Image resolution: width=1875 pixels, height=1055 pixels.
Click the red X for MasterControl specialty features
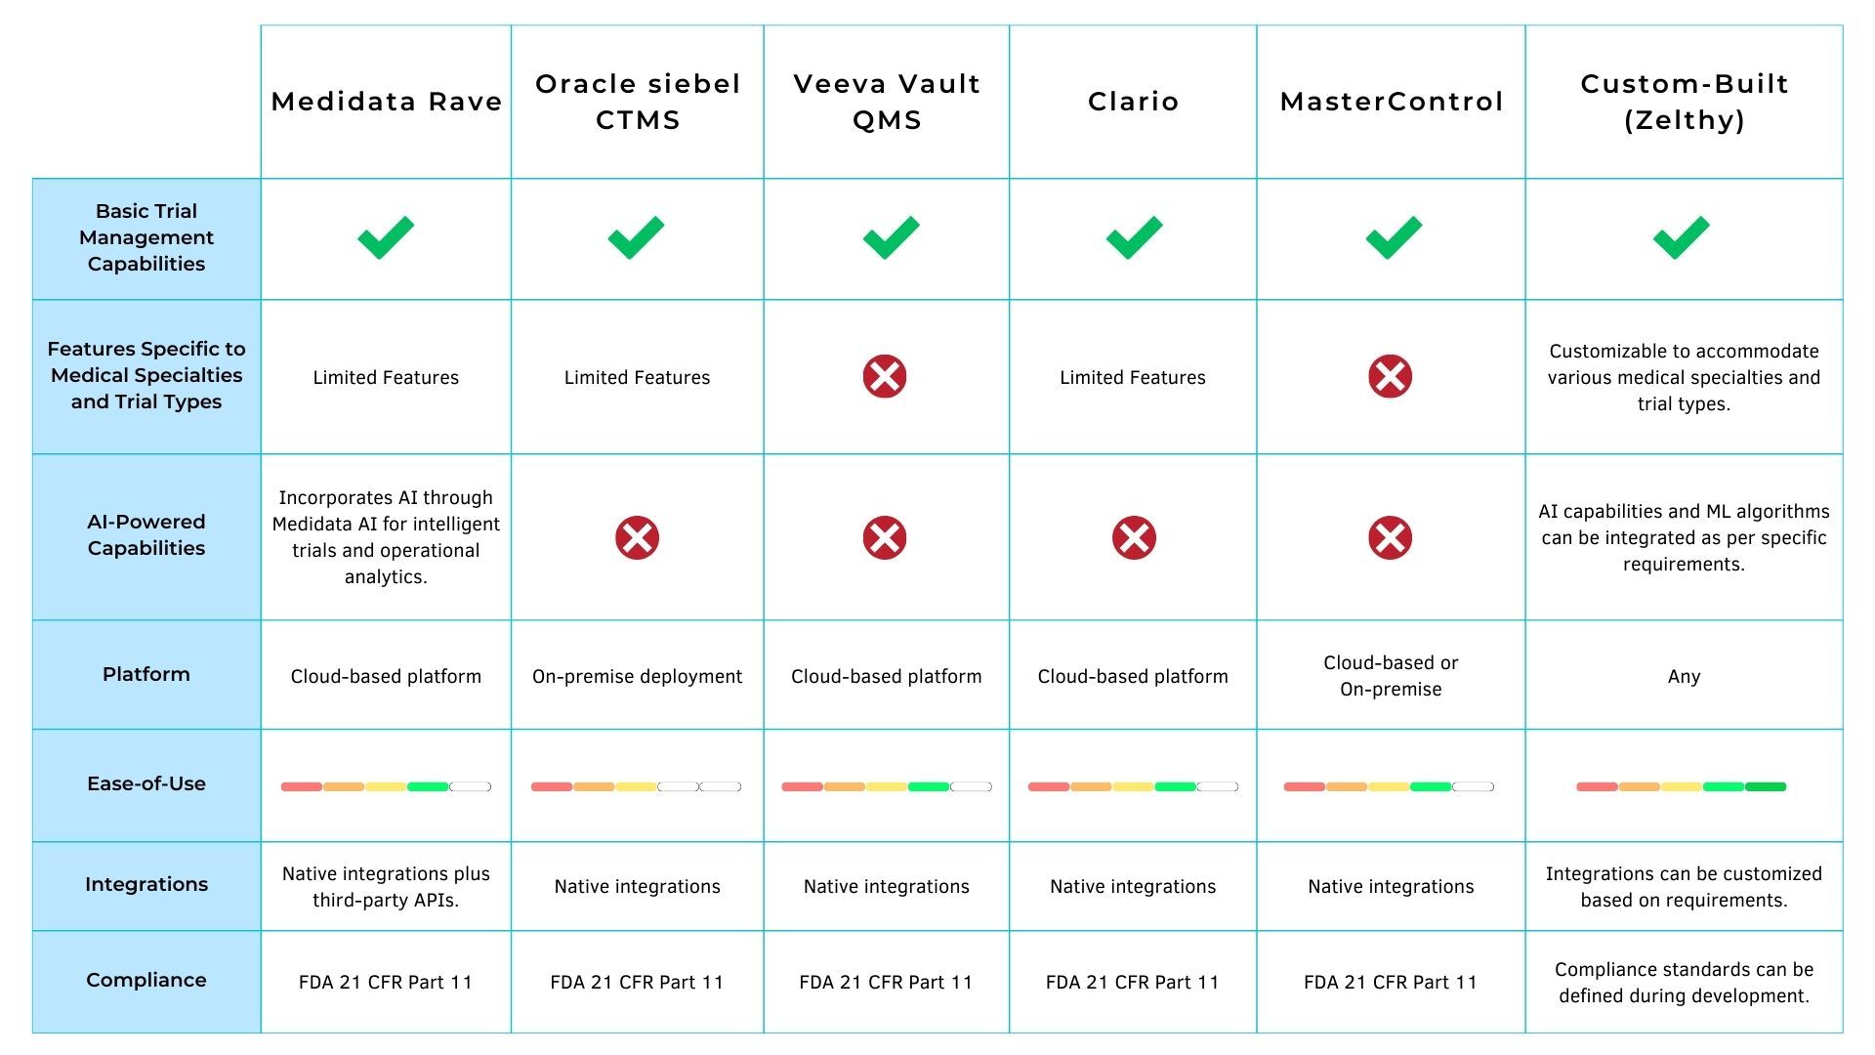coord(1391,376)
